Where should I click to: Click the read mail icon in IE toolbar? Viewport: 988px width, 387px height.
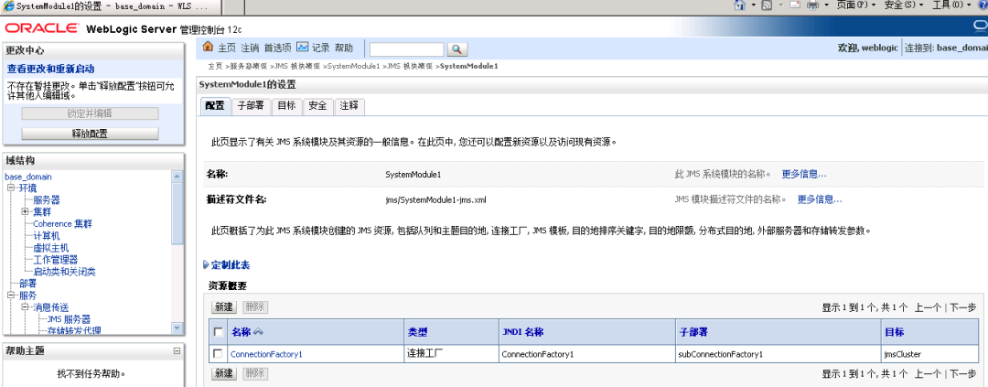point(794,5)
